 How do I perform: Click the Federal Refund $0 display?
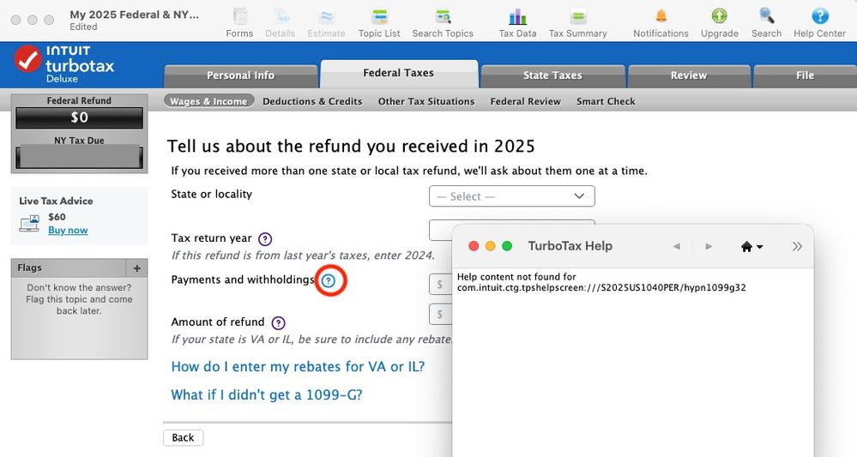[x=79, y=117]
